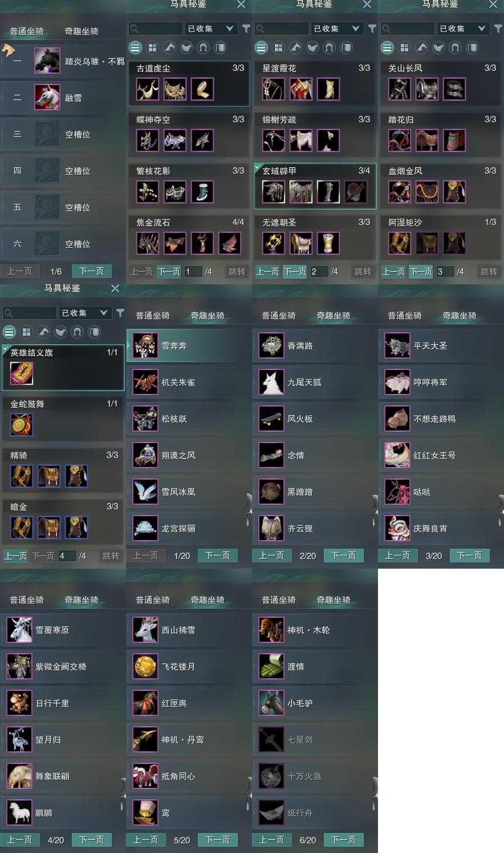Click the search field above 星渡霞花 set
Viewport: 504px width, 853px height.
pyautogui.click(x=282, y=28)
